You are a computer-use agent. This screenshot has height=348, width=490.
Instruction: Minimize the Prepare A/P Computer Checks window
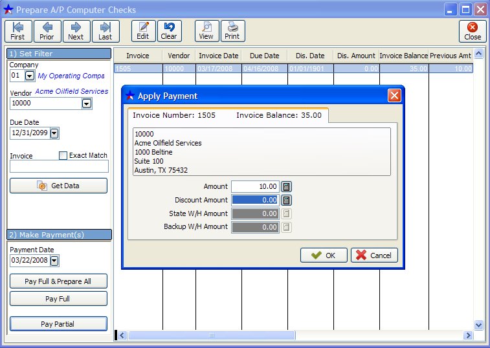450,10
